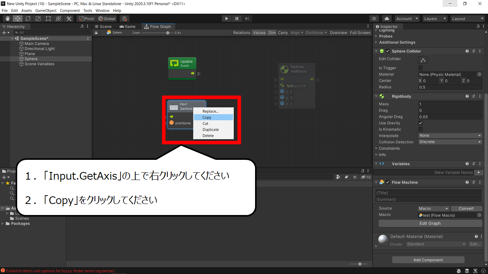Select the Transform tool
Viewport: 488px width, 274px height.
[x=59, y=19]
